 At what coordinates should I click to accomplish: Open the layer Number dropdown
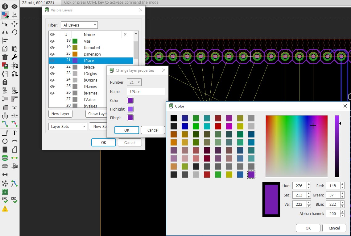134,82
